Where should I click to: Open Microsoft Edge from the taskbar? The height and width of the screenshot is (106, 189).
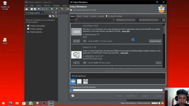click(x=10, y=103)
